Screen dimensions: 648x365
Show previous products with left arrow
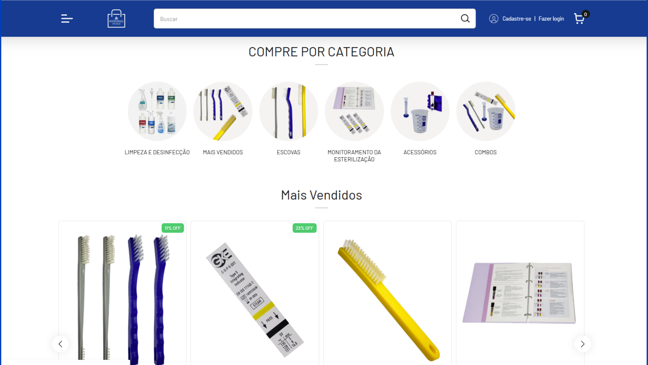coord(60,344)
